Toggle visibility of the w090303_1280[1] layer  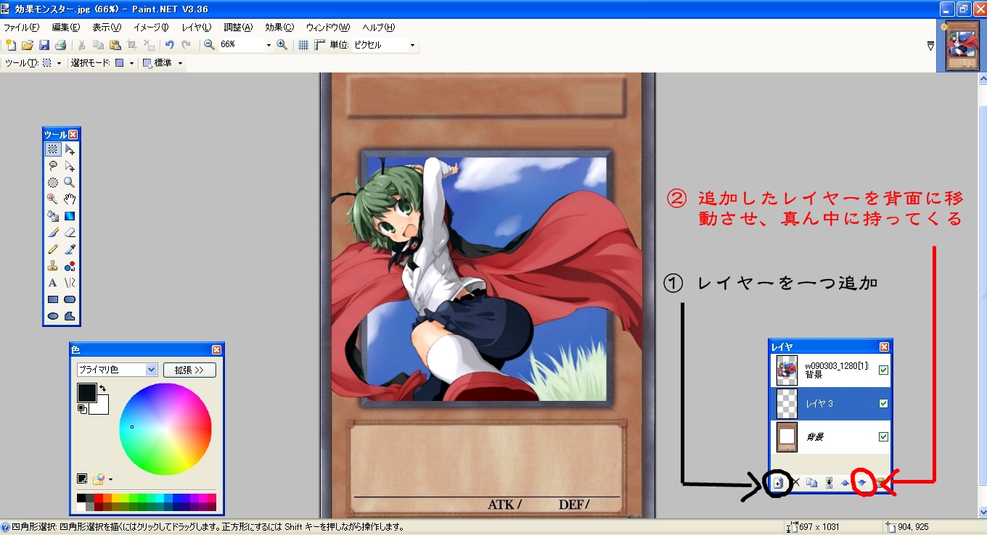[x=883, y=370]
